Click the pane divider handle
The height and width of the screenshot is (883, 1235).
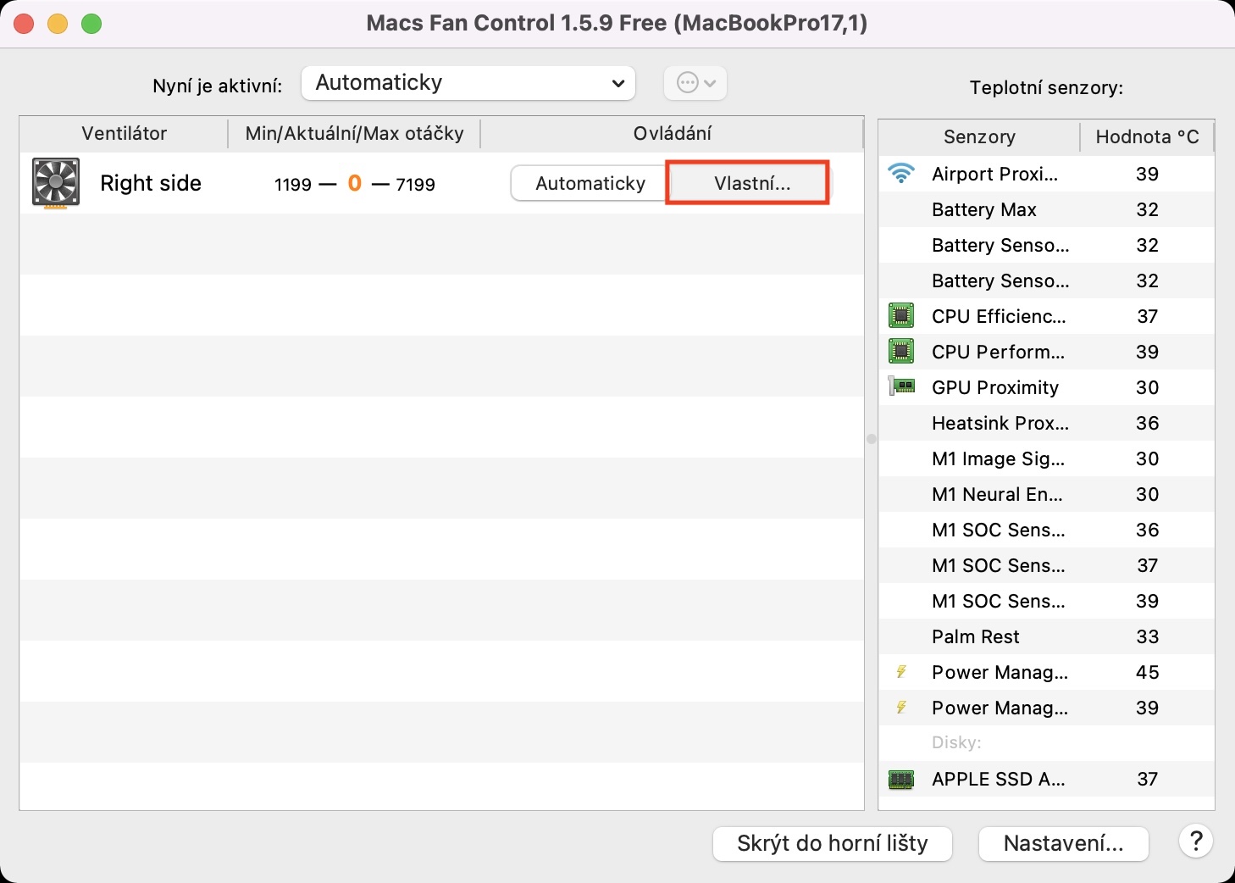[871, 439]
